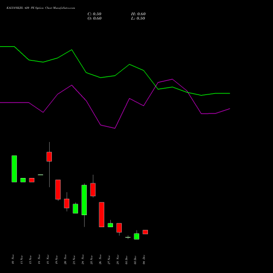Click the '02 Dec' date label
This screenshot has width=273, height=273.
[135, 260]
